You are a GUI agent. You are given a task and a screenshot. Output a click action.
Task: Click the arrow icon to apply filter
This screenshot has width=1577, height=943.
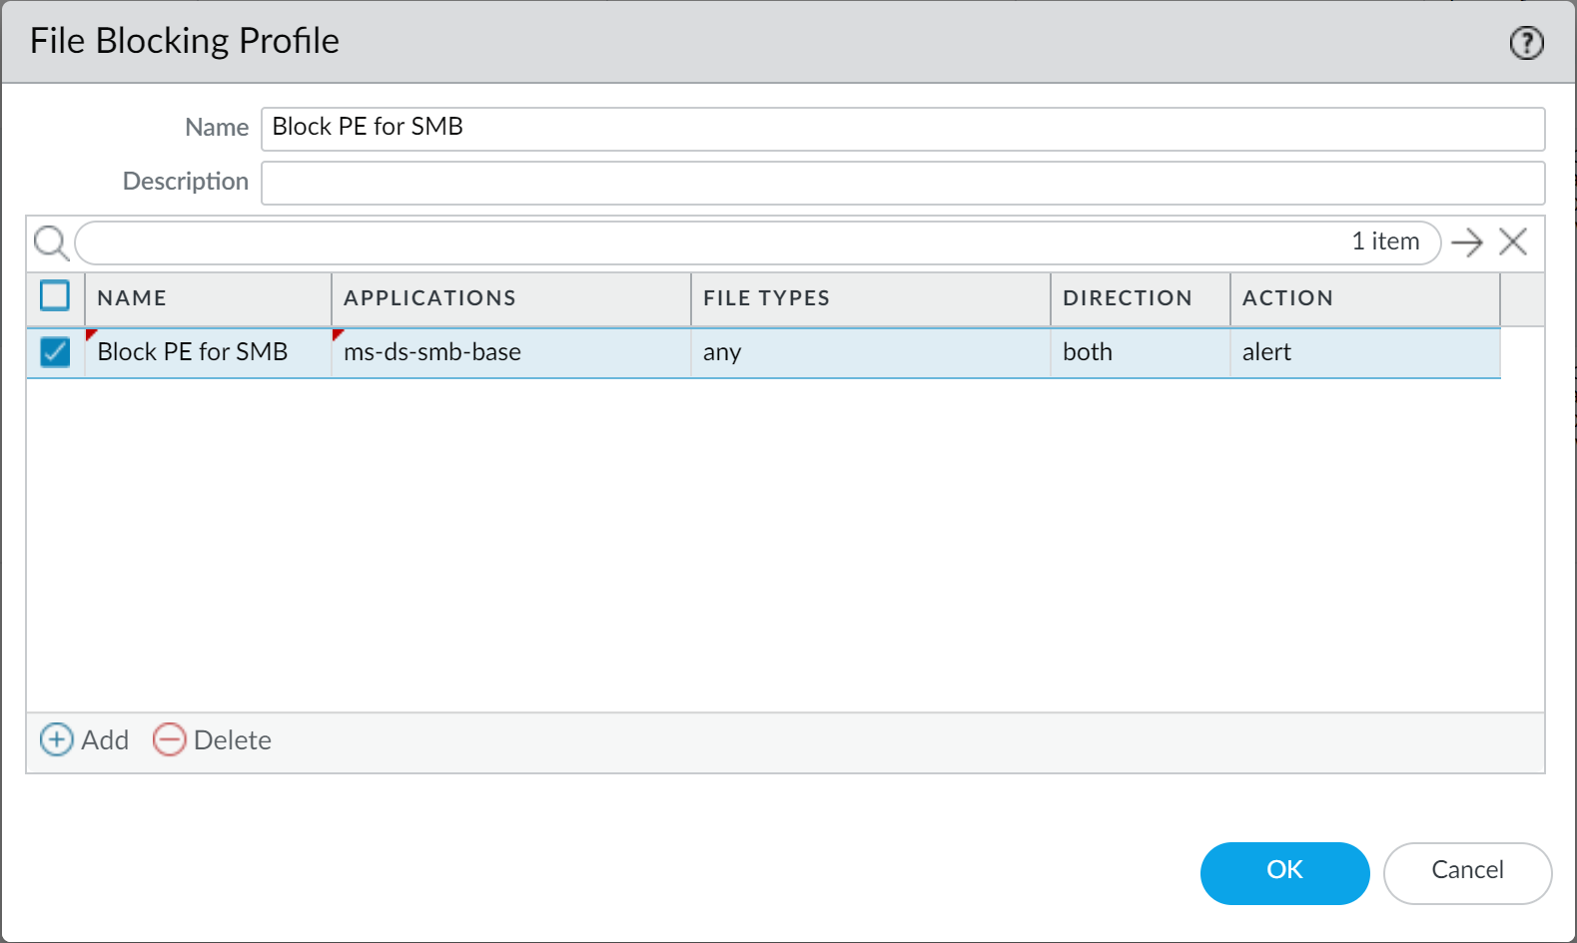pyautogui.click(x=1466, y=242)
